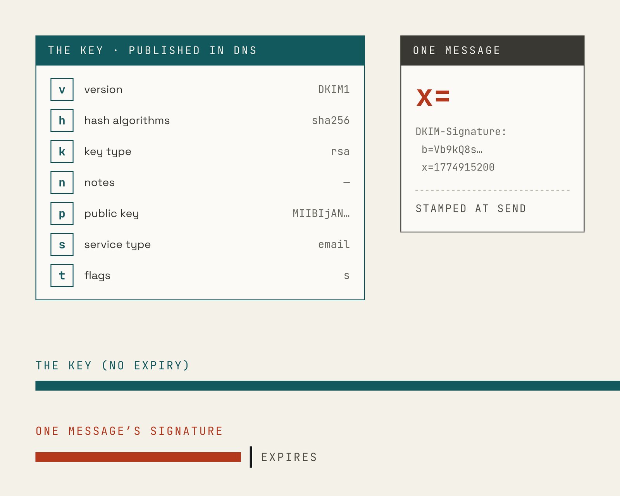Image resolution: width=620 pixels, height=496 pixels.
Task: Click the large red 'x=' symbol
Action: pos(433,97)
